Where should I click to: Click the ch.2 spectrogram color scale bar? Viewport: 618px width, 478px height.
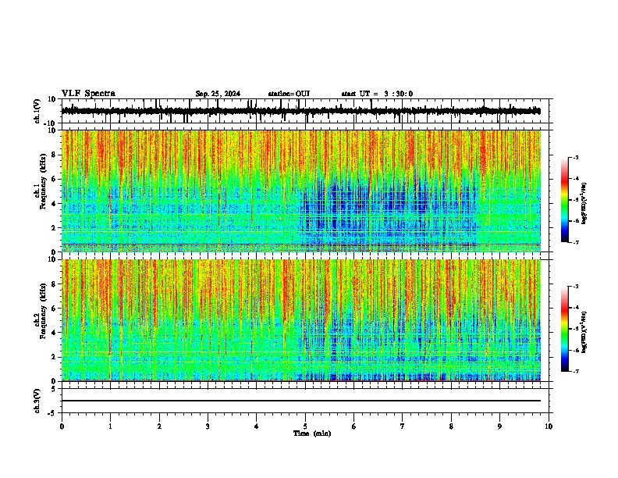[x=564, y=329]
